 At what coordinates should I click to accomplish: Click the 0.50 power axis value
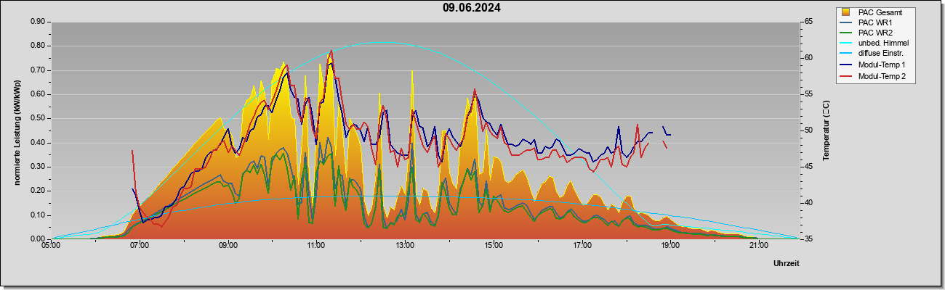37,118
